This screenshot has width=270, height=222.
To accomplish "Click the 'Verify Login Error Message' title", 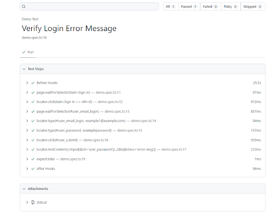I will click(69, 28).
